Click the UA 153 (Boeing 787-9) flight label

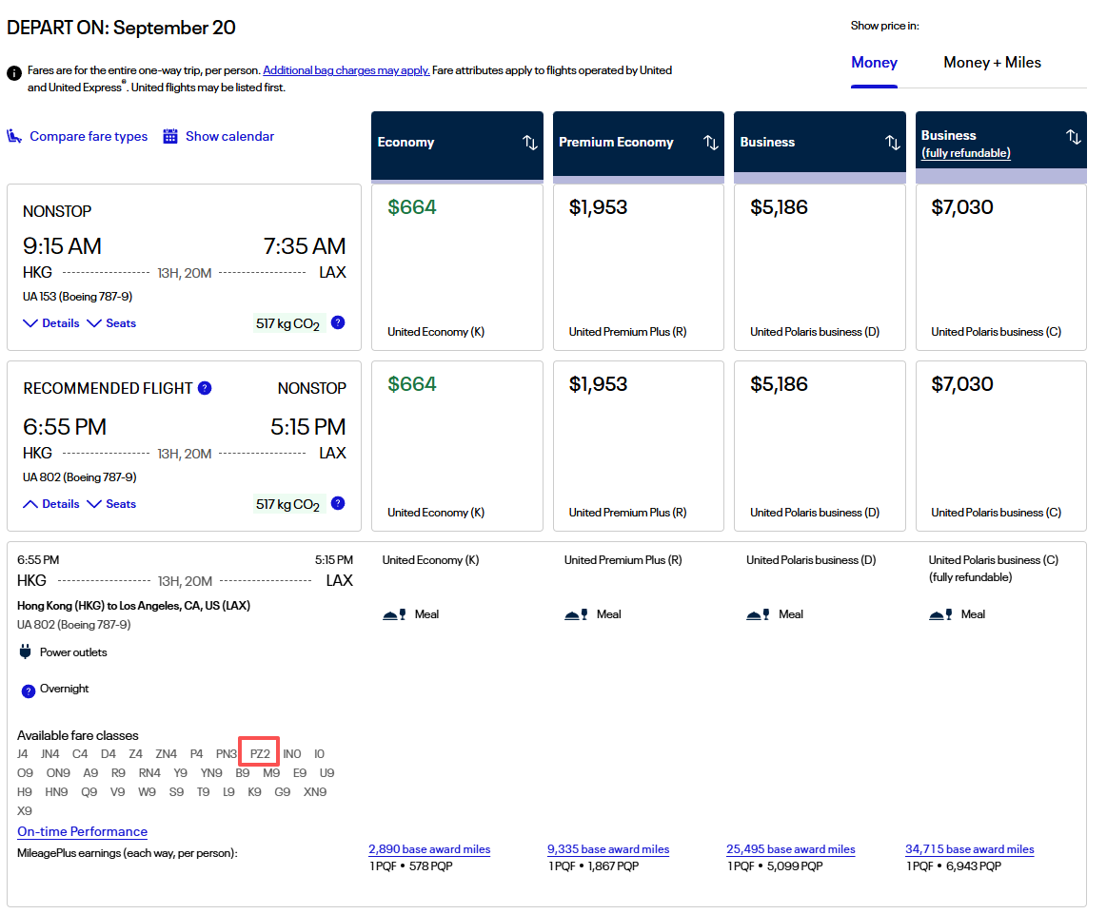click(78, 296)
